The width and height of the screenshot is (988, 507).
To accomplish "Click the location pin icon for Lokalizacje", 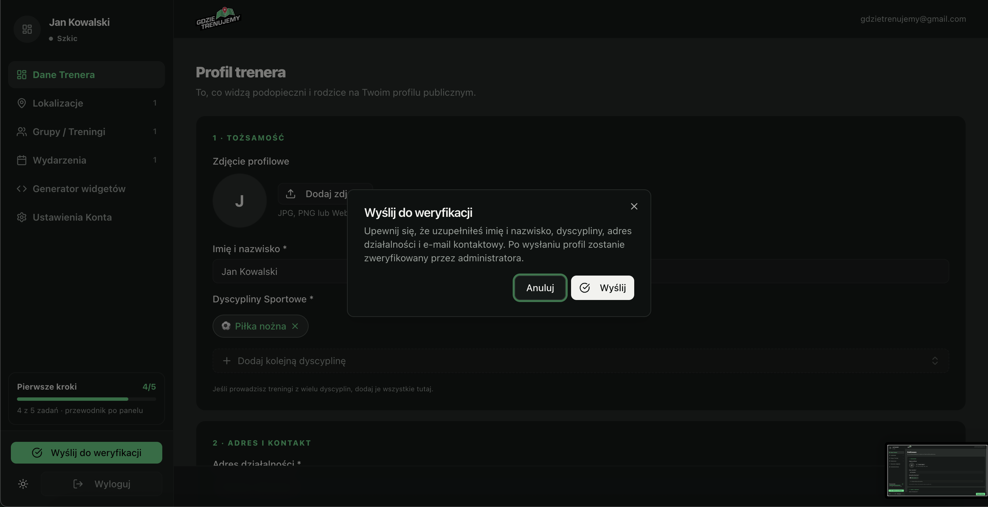I will point(21,103).
